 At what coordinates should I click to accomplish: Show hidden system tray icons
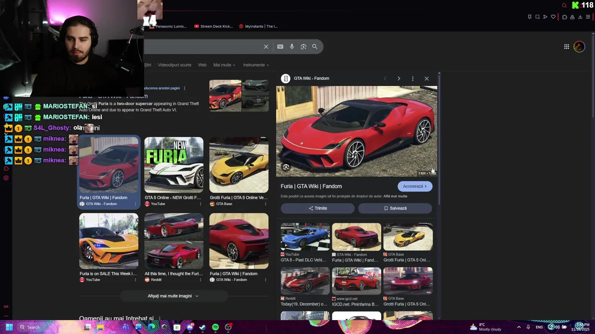pos(519,327)
